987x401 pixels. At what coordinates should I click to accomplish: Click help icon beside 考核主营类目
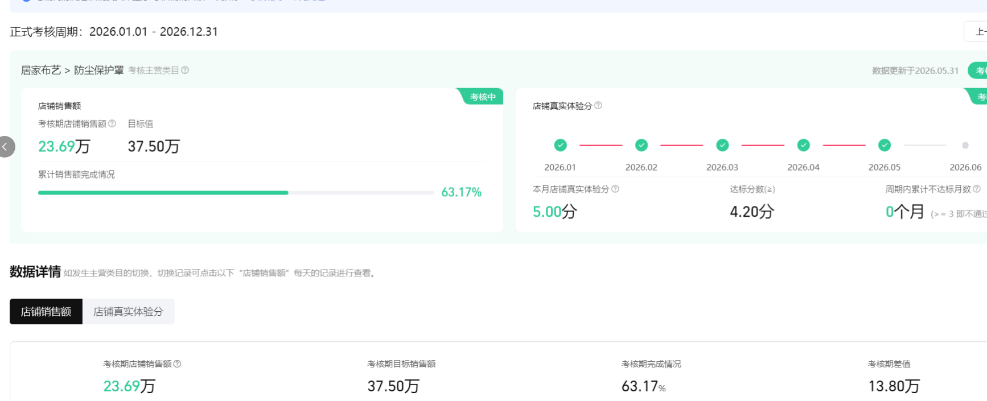[185, 71]
